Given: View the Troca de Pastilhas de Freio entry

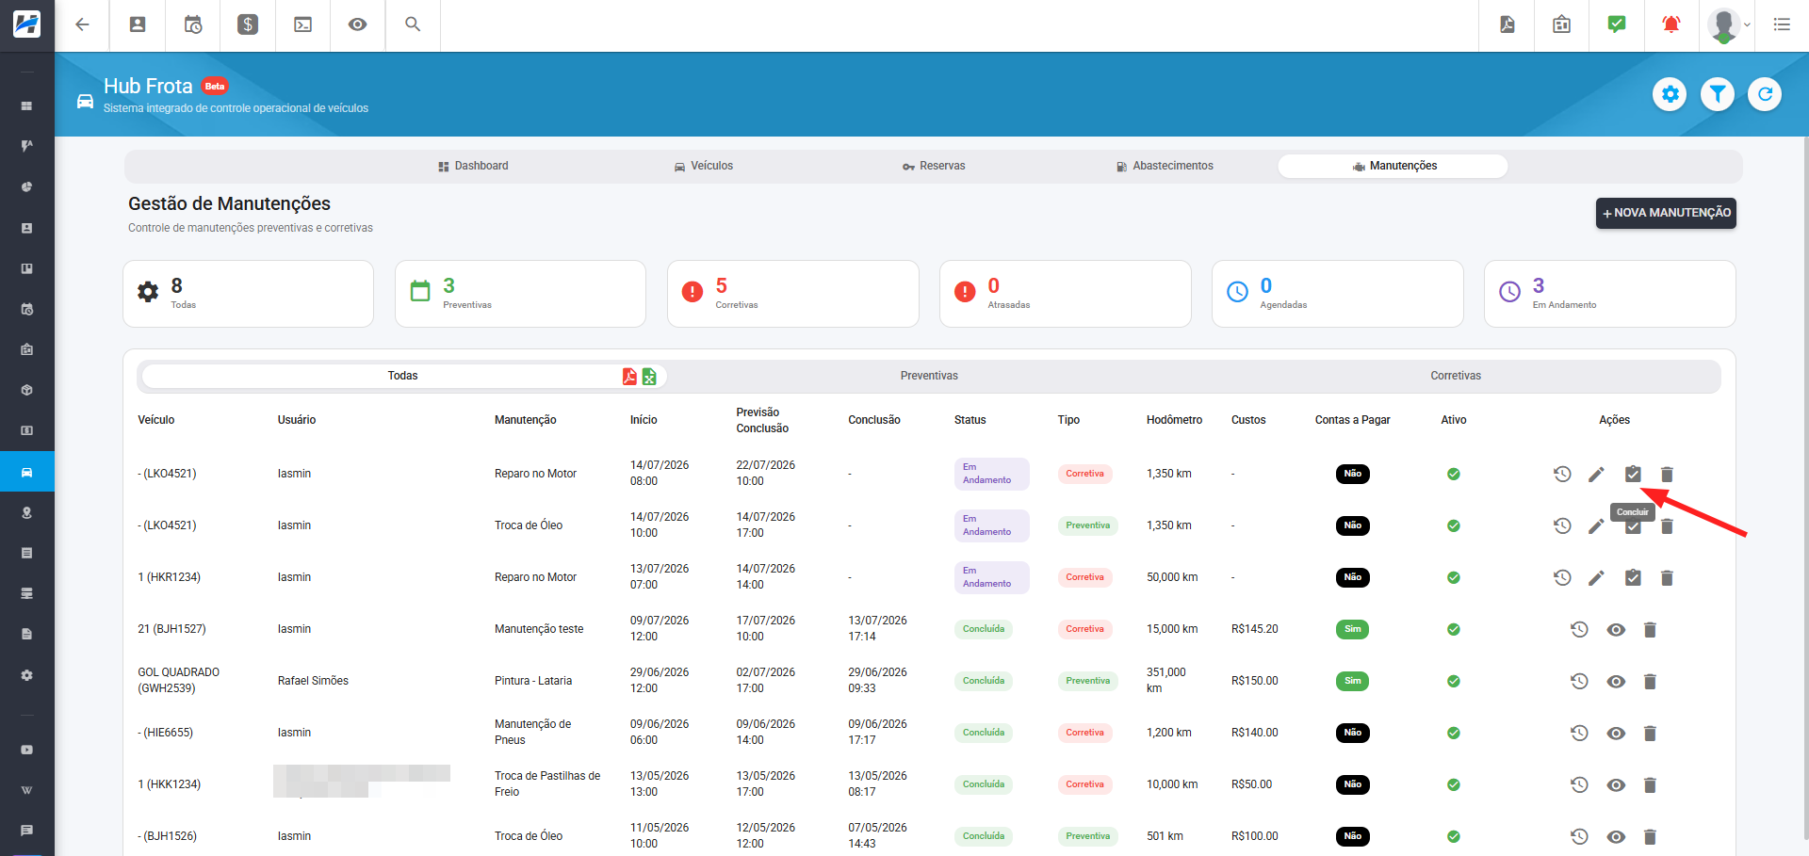Looking at the screenshot, I should coord(1616,784).
